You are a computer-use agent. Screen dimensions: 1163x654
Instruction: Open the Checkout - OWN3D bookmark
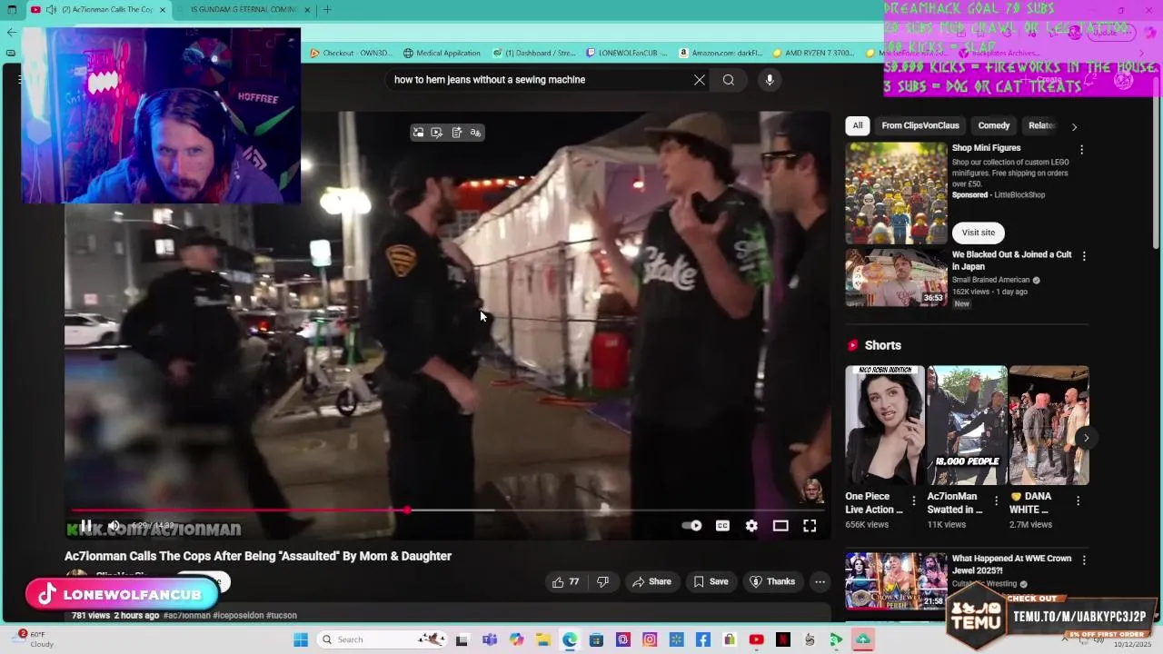point(351,53)
